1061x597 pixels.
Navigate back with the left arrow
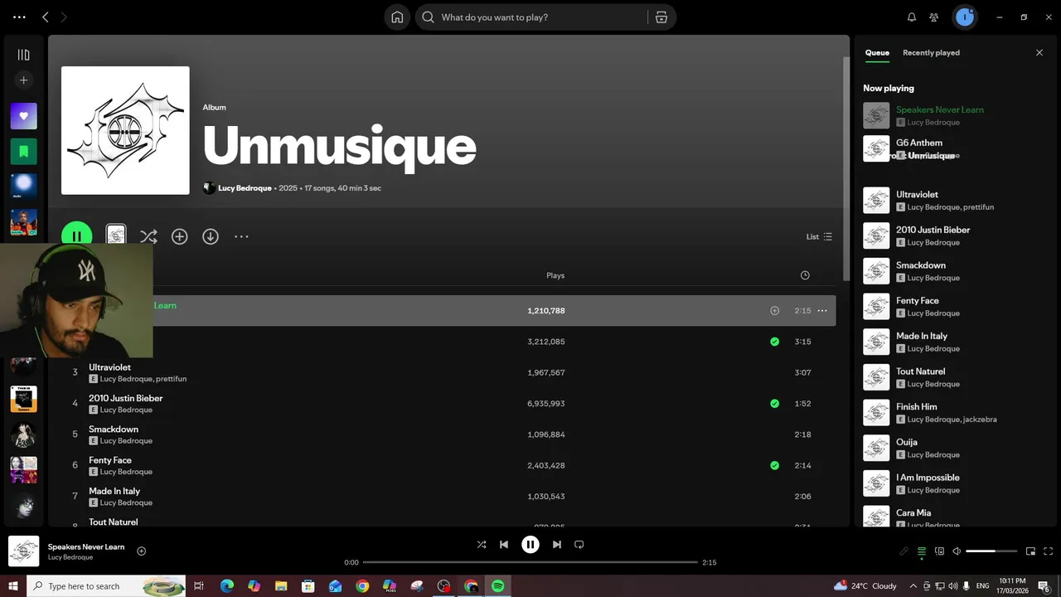(46, 17)
